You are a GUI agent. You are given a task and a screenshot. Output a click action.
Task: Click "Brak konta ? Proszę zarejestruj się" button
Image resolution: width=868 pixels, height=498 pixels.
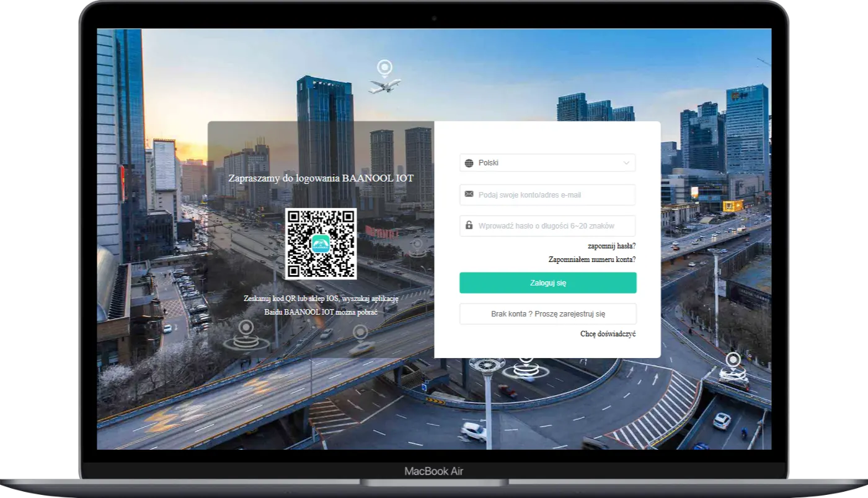[x=547, y=314]
